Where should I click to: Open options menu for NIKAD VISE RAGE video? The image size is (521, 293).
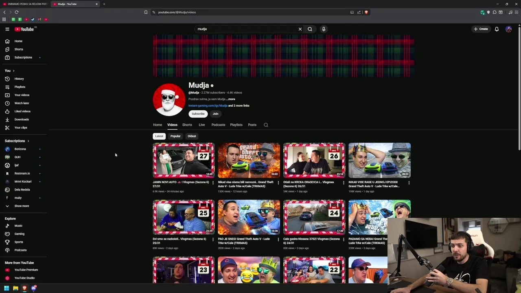[x=409, y=183]
